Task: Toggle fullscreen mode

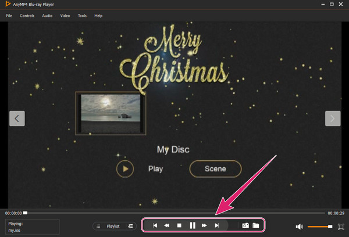Action: (x=341, y=227)
